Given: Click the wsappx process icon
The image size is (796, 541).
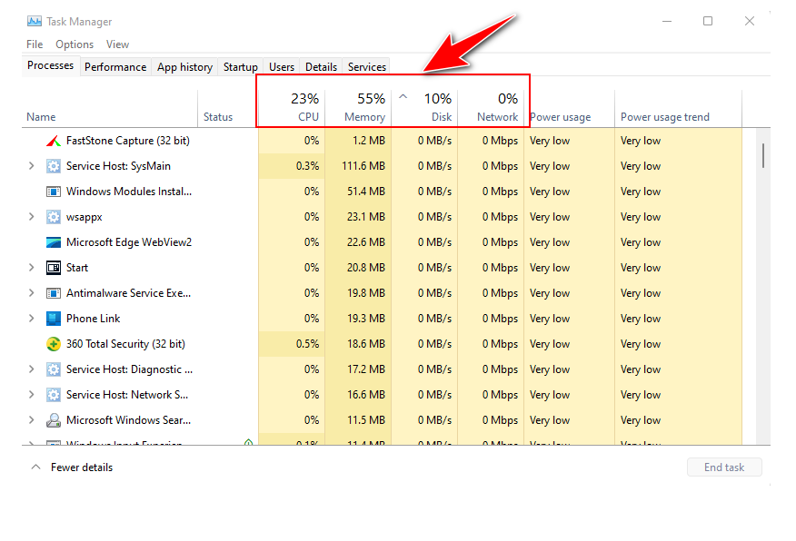Looking at the screenshot, I should 54,217.
